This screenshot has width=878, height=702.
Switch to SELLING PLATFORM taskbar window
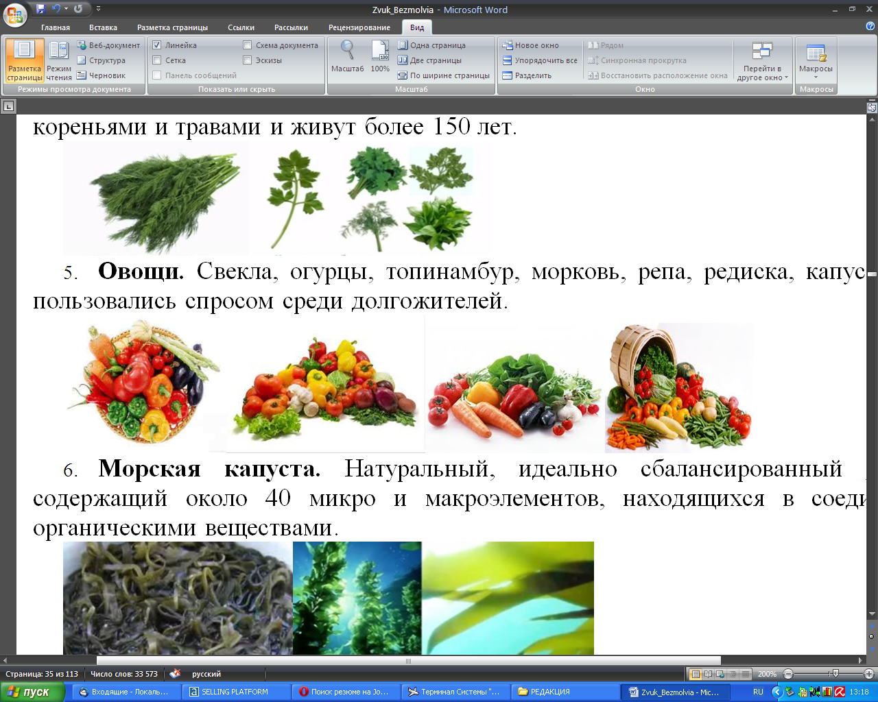235,692
